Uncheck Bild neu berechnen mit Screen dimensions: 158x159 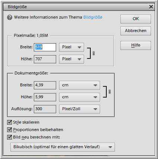(x=10, y=137)
